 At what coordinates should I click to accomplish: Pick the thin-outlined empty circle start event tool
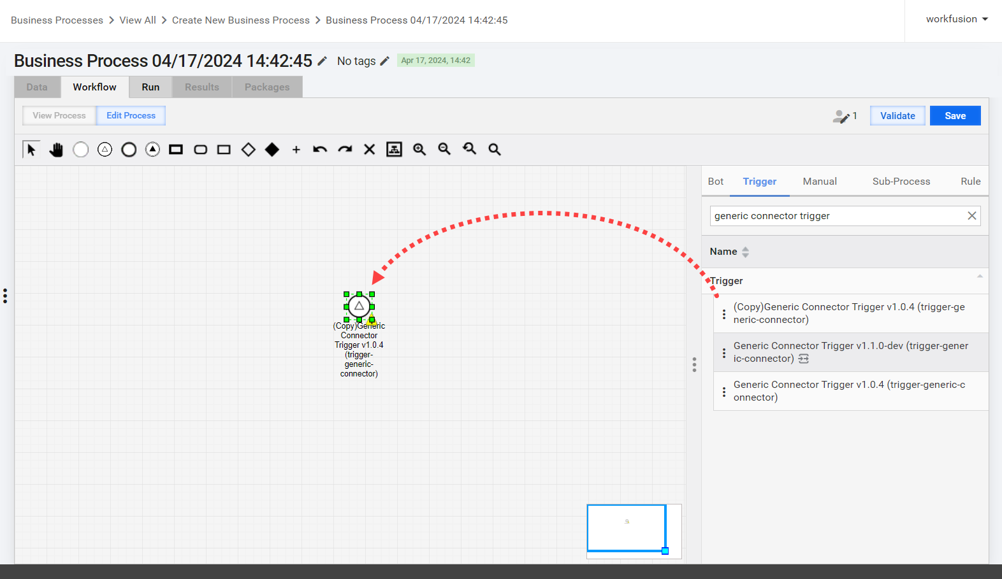click(80, 150)
